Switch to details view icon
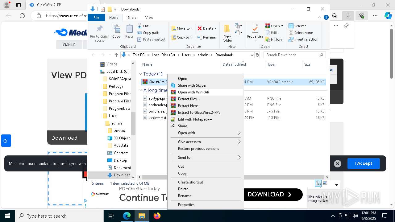Screen dimensions: 395x222 tap(318, 183)
